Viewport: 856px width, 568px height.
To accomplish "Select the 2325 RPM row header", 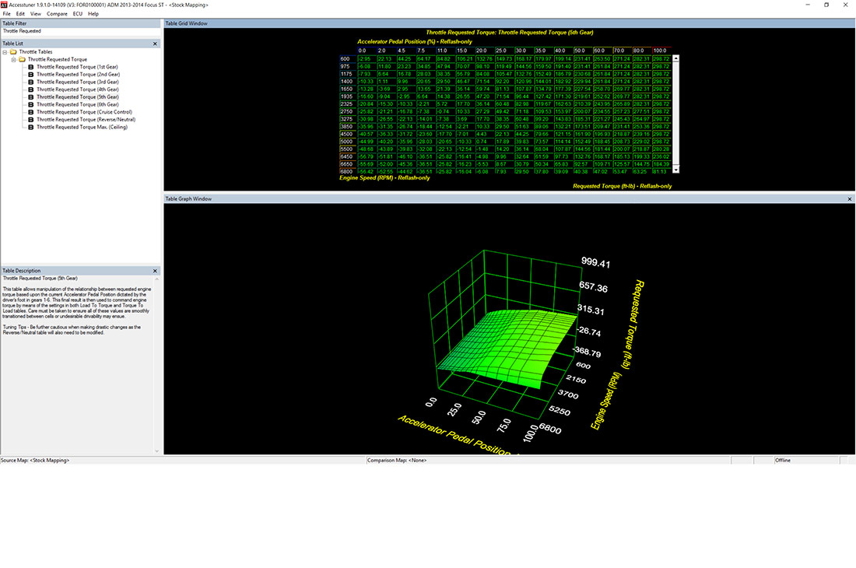I will click(348, 103).
